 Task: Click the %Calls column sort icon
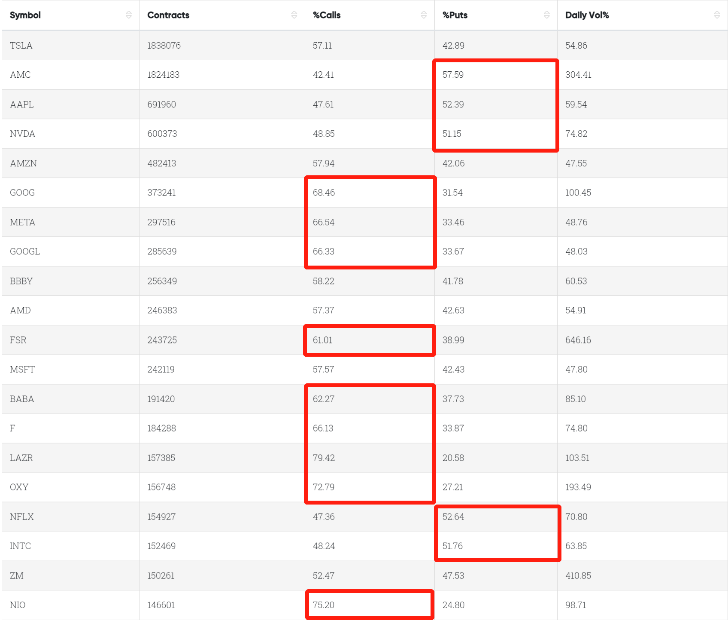(424, 15)
